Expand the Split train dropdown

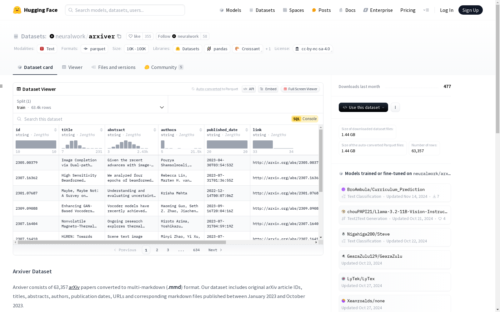91,104
